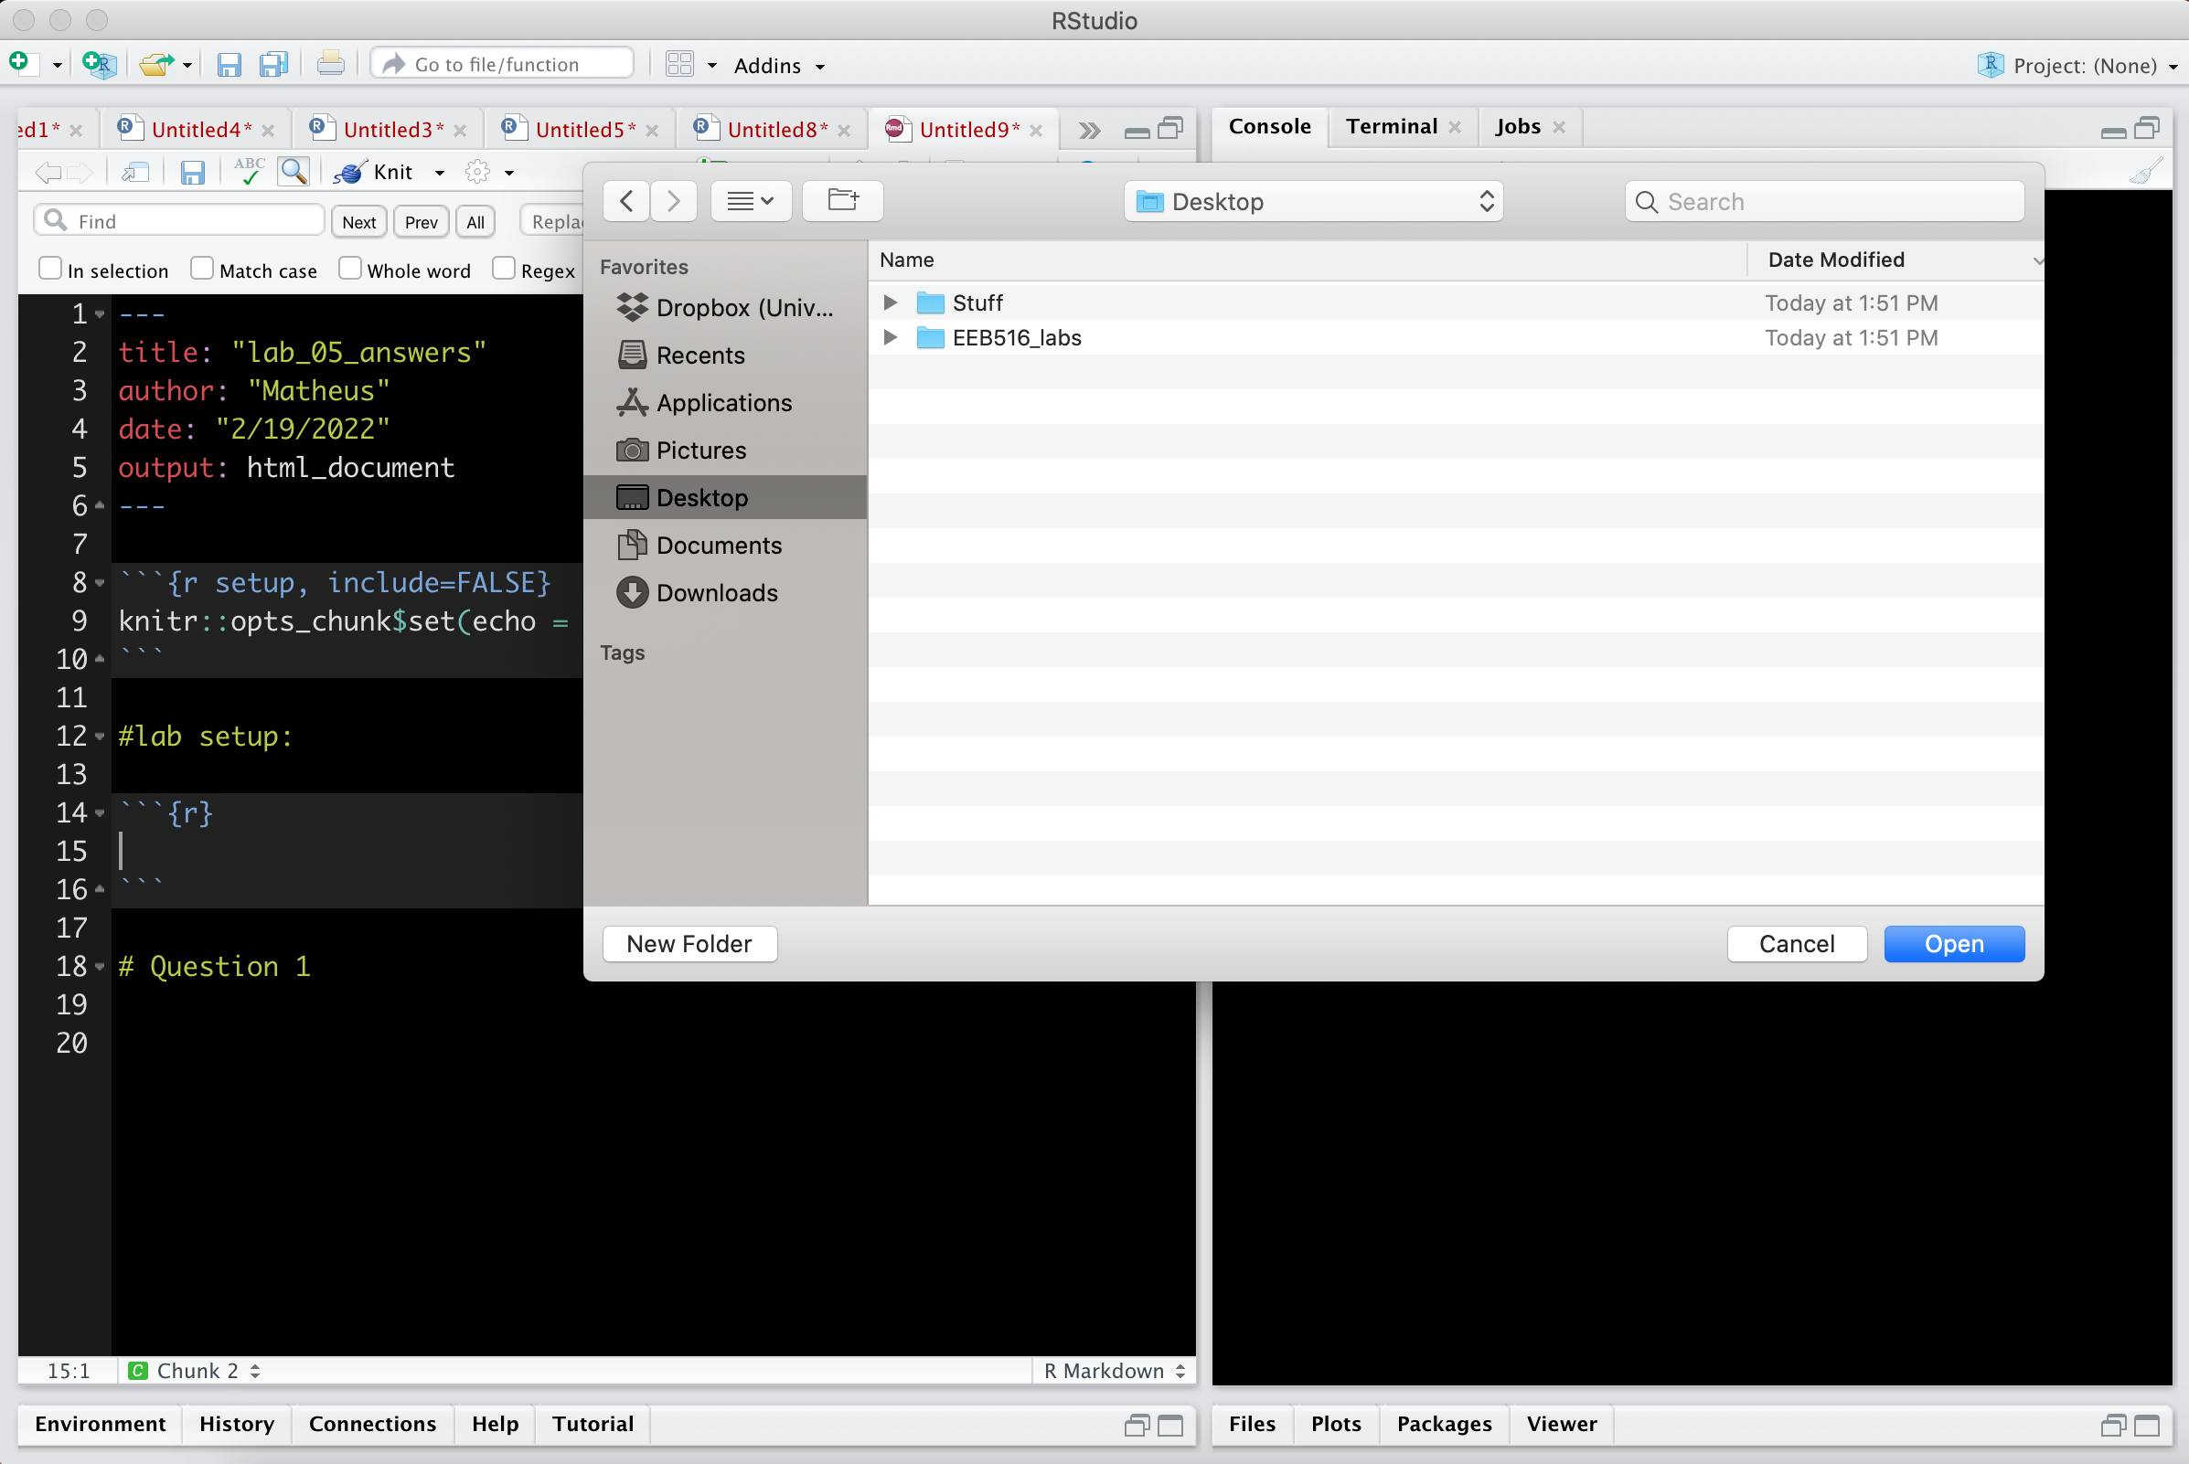Open the Desktop location dropdown
2189x1464 pixels.
pyautogui.click(x=1313, y=202)
